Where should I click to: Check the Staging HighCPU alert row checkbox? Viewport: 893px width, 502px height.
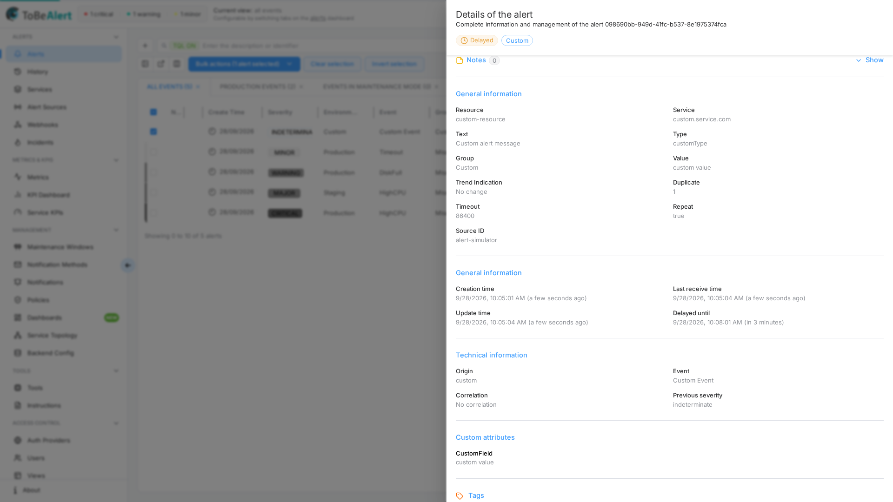click(153, 192)
